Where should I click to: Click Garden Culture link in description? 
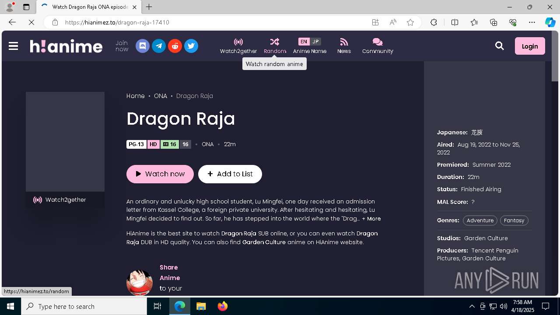tap(264, 242)
